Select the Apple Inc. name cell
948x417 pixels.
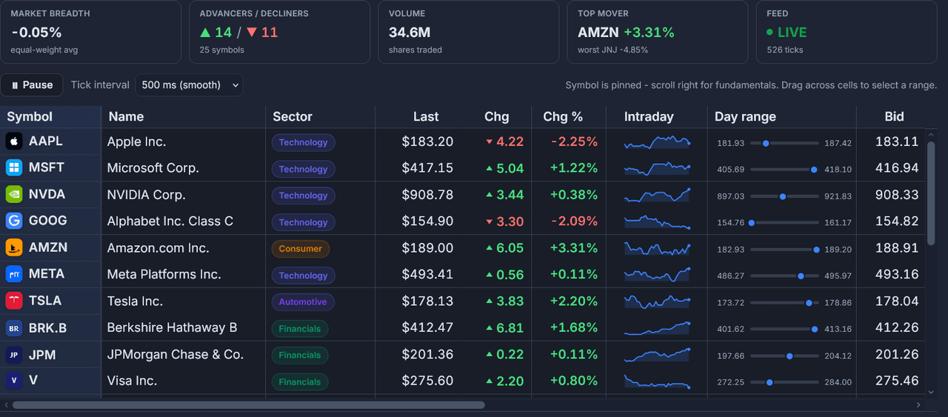click(183, 141)
